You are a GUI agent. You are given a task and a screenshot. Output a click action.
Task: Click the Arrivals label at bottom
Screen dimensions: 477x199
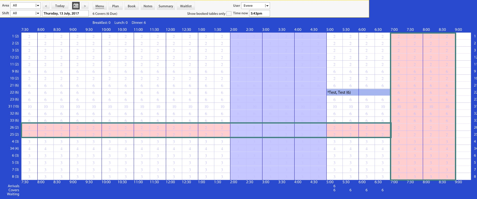point(14,186)
